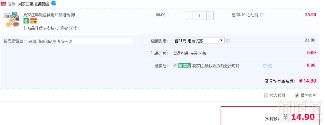The image size is (325, 125).
Task: Open product title 周家庄早餐速食粥12袋组合
Action: click(51, 15)
